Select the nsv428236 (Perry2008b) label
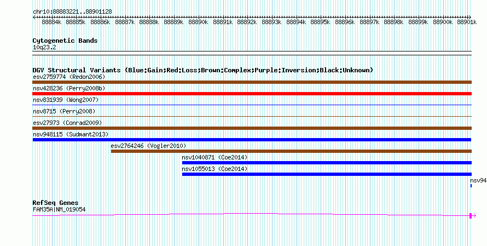Screen dimensions: 487x246 (69, 88)
